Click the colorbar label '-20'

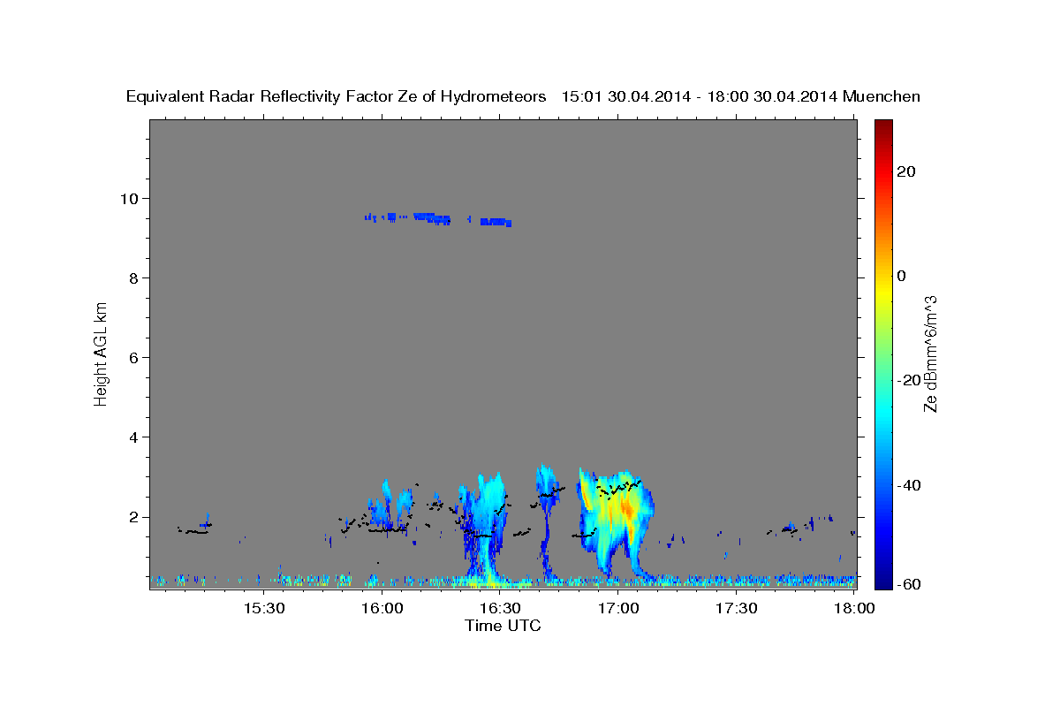(908, 380)
